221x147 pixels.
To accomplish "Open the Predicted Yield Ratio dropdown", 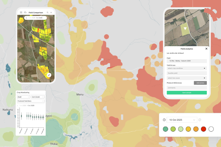I will pos(31,101).
